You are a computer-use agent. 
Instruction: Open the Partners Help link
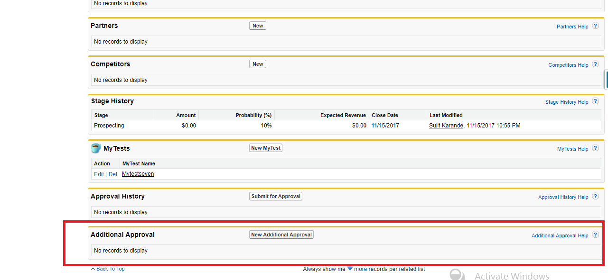(572, 27)
